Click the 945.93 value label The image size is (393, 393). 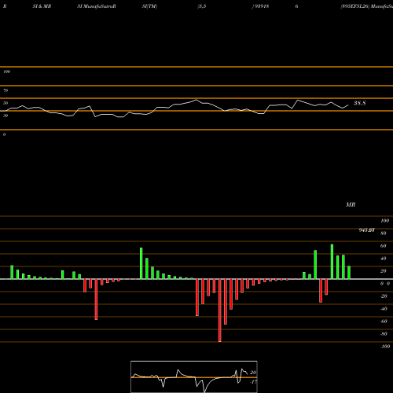366,230
